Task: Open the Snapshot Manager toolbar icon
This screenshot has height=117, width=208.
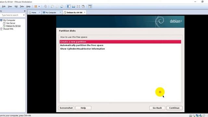Action: coord(62,6)
